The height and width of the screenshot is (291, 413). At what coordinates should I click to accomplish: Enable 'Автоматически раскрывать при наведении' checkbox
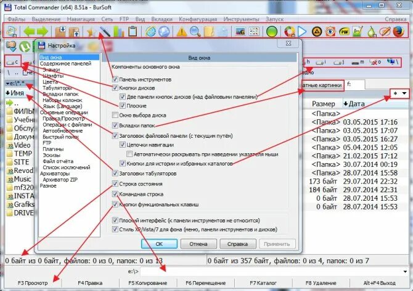pyautogui.click(x=129, y=154)
